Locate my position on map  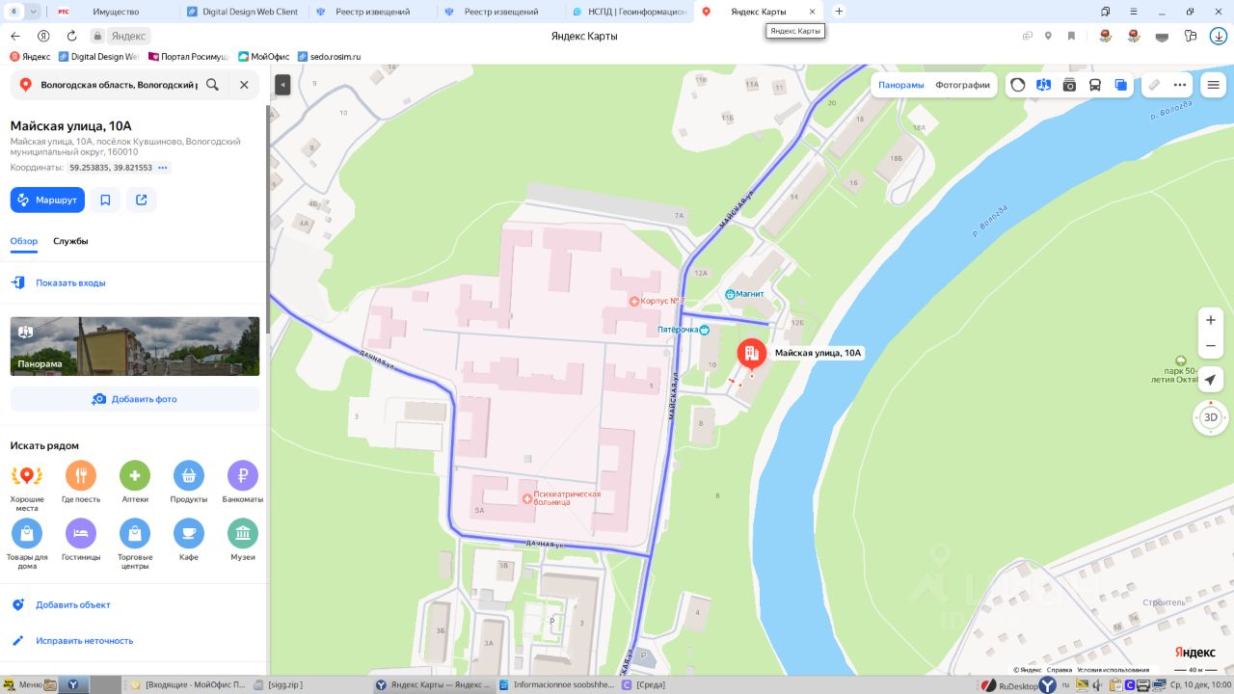[x=1211, y=379]
